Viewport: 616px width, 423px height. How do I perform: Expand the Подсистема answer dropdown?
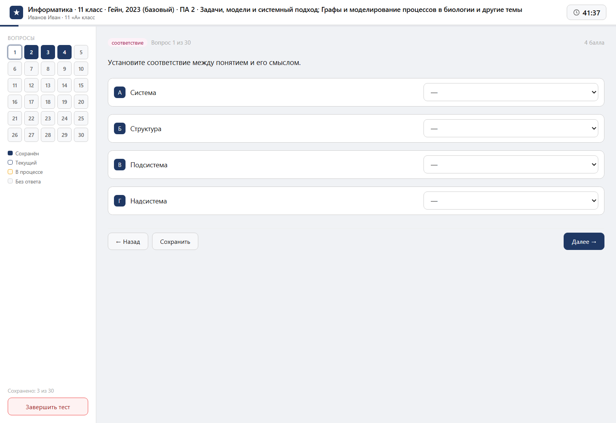pos(511,165)
